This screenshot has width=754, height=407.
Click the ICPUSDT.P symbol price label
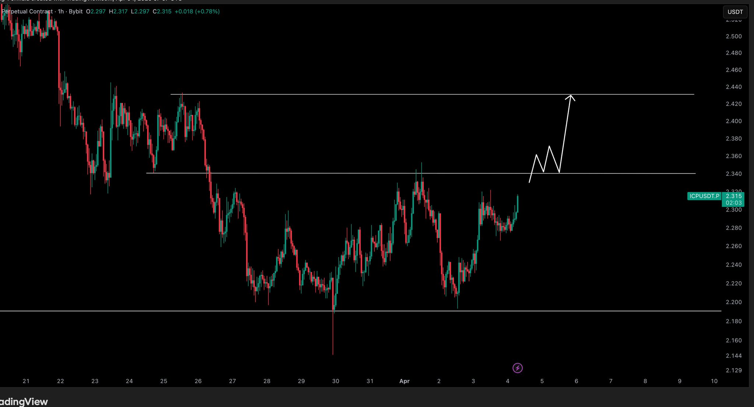coord(704,196)
